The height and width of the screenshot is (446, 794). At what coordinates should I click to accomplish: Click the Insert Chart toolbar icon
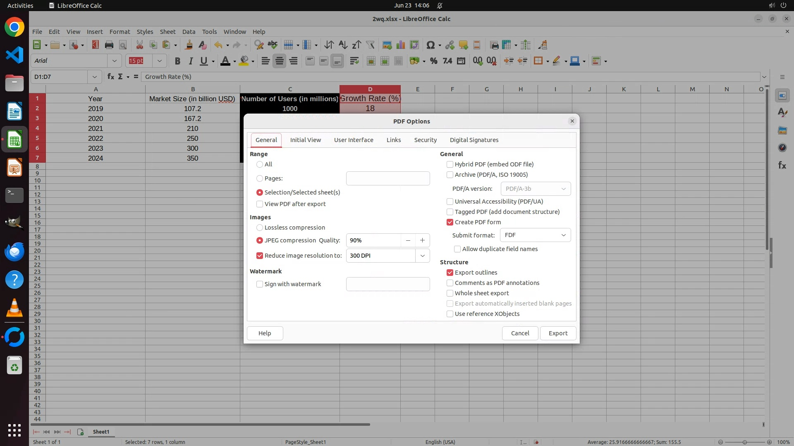401,45
